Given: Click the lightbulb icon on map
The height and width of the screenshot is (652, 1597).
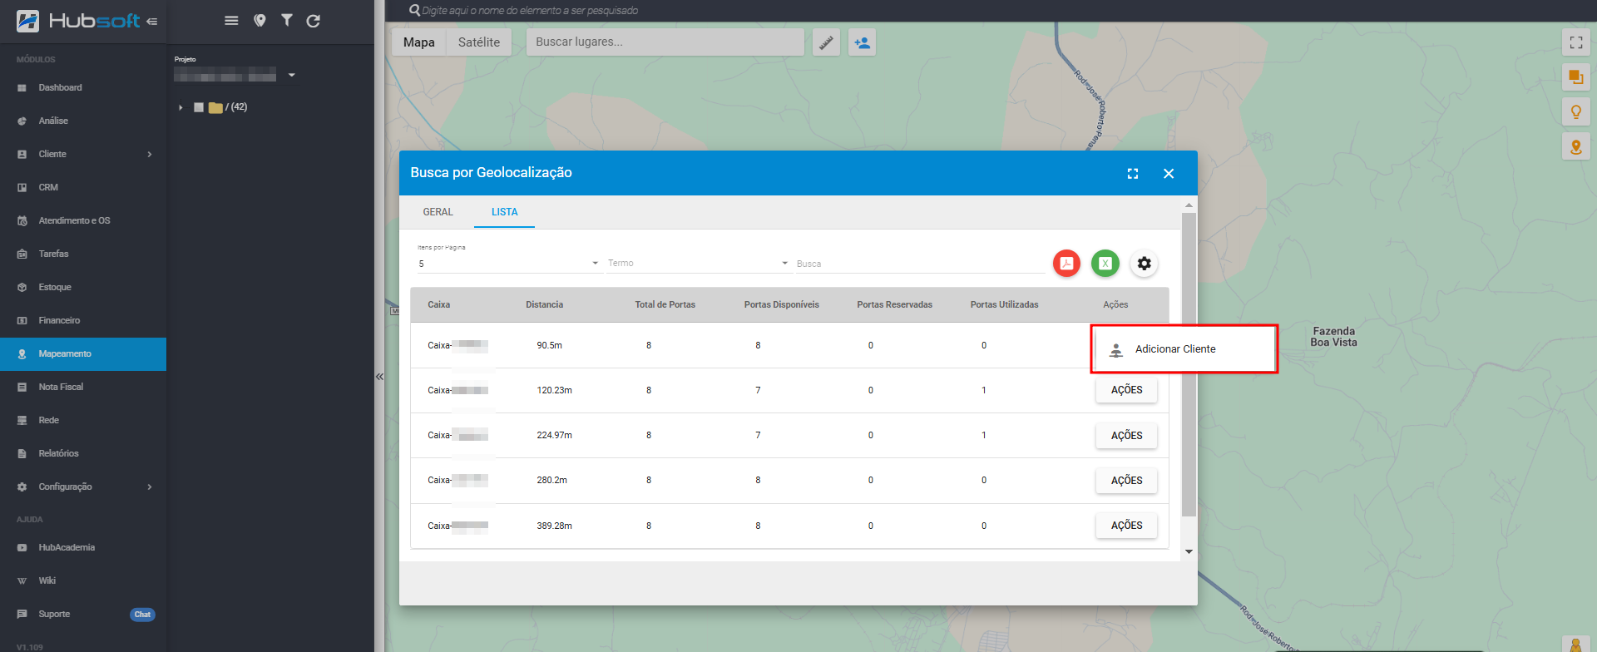Looking at the screenshot, I should [x=1576, y=112].
